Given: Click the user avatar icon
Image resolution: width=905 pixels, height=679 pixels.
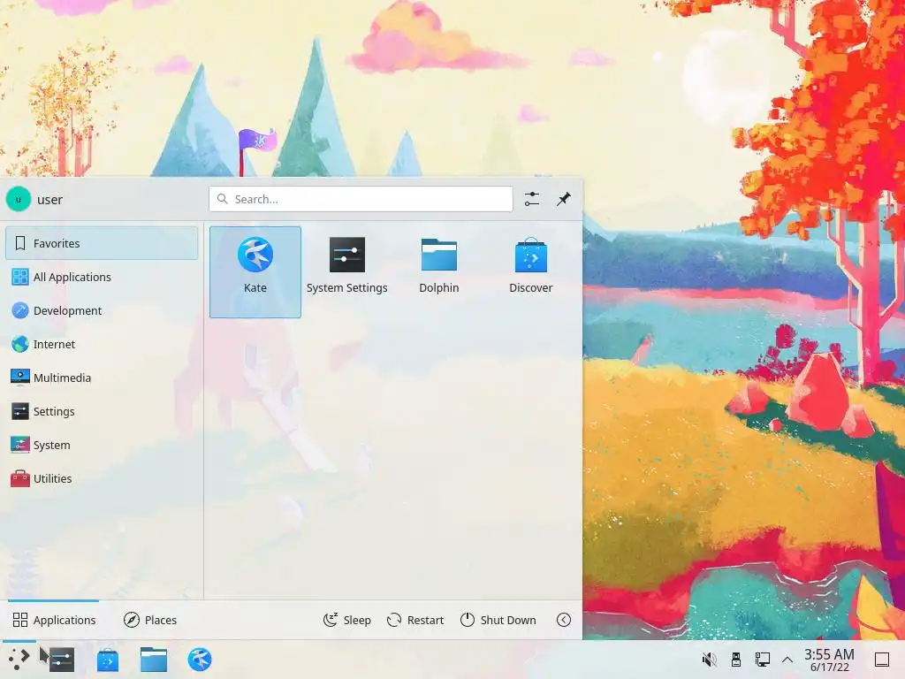Looking at the screenshot, I should tap(18, 199).
